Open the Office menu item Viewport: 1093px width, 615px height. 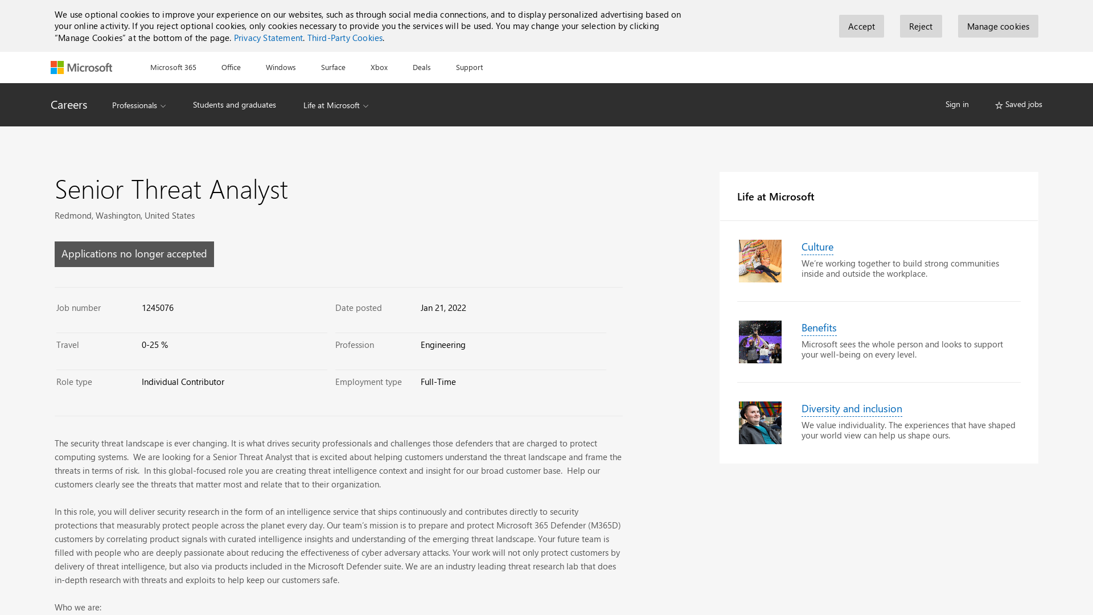(x=231, y=67)
